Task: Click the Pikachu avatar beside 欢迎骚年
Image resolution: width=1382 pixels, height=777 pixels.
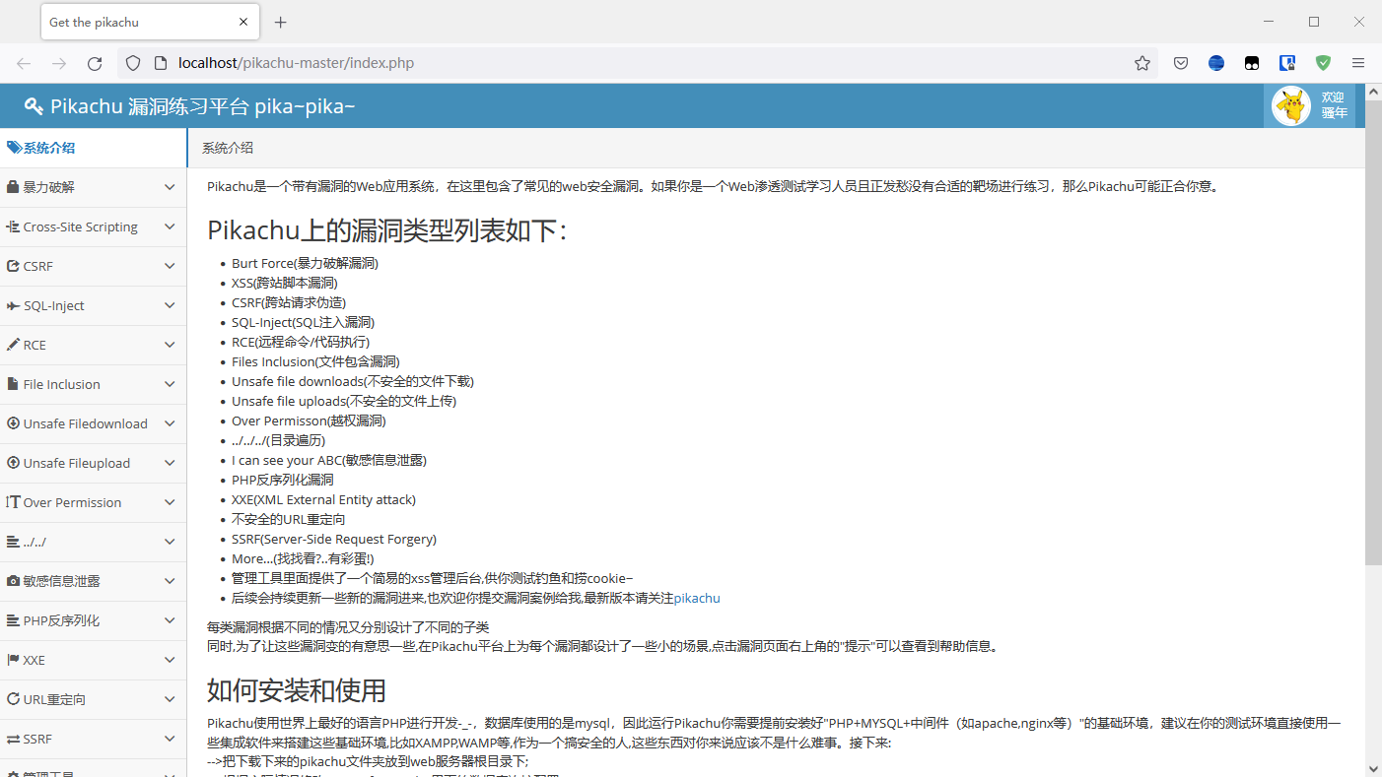Action: [1291, 105]
